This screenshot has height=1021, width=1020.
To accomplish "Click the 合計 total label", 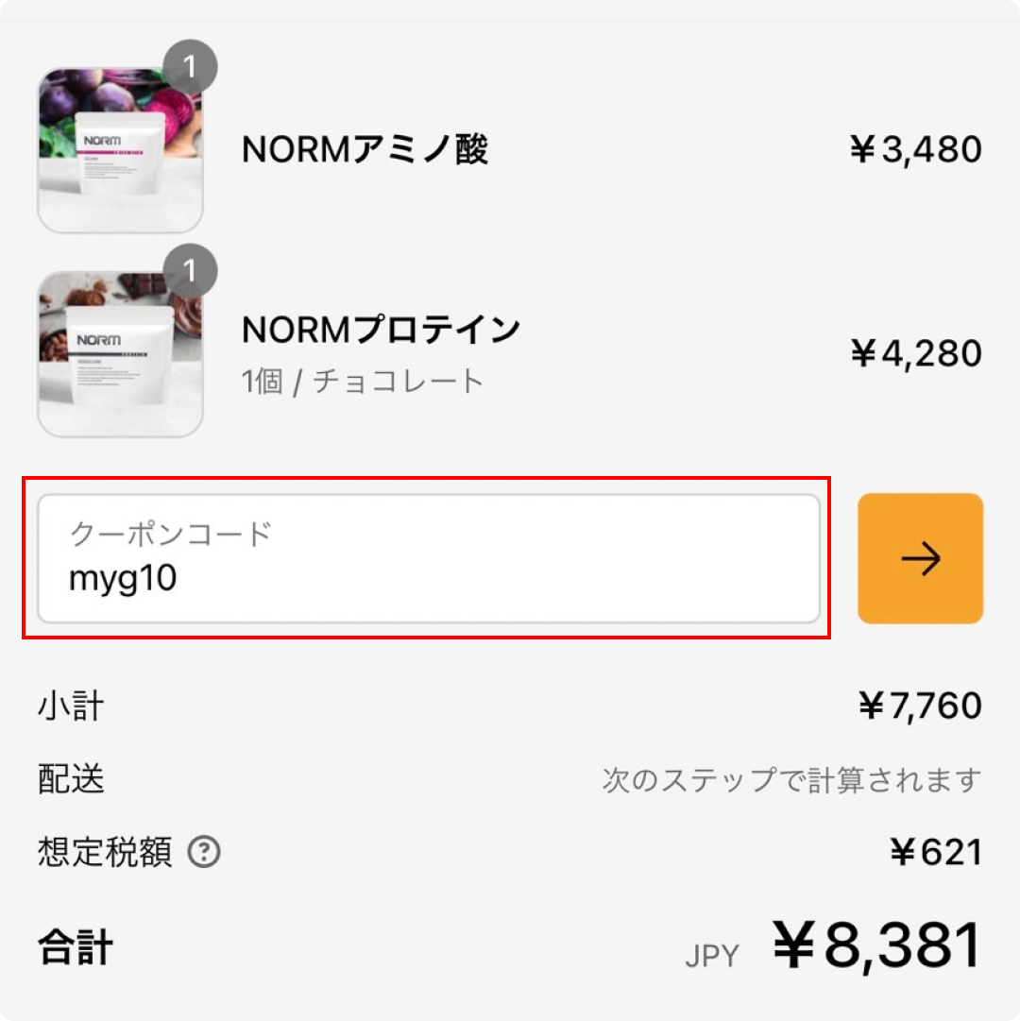I will pos(76,946).
